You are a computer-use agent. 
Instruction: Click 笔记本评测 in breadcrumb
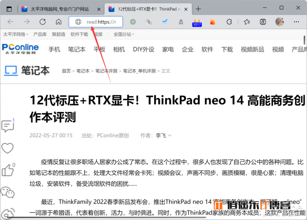click(x=106, y=71)
